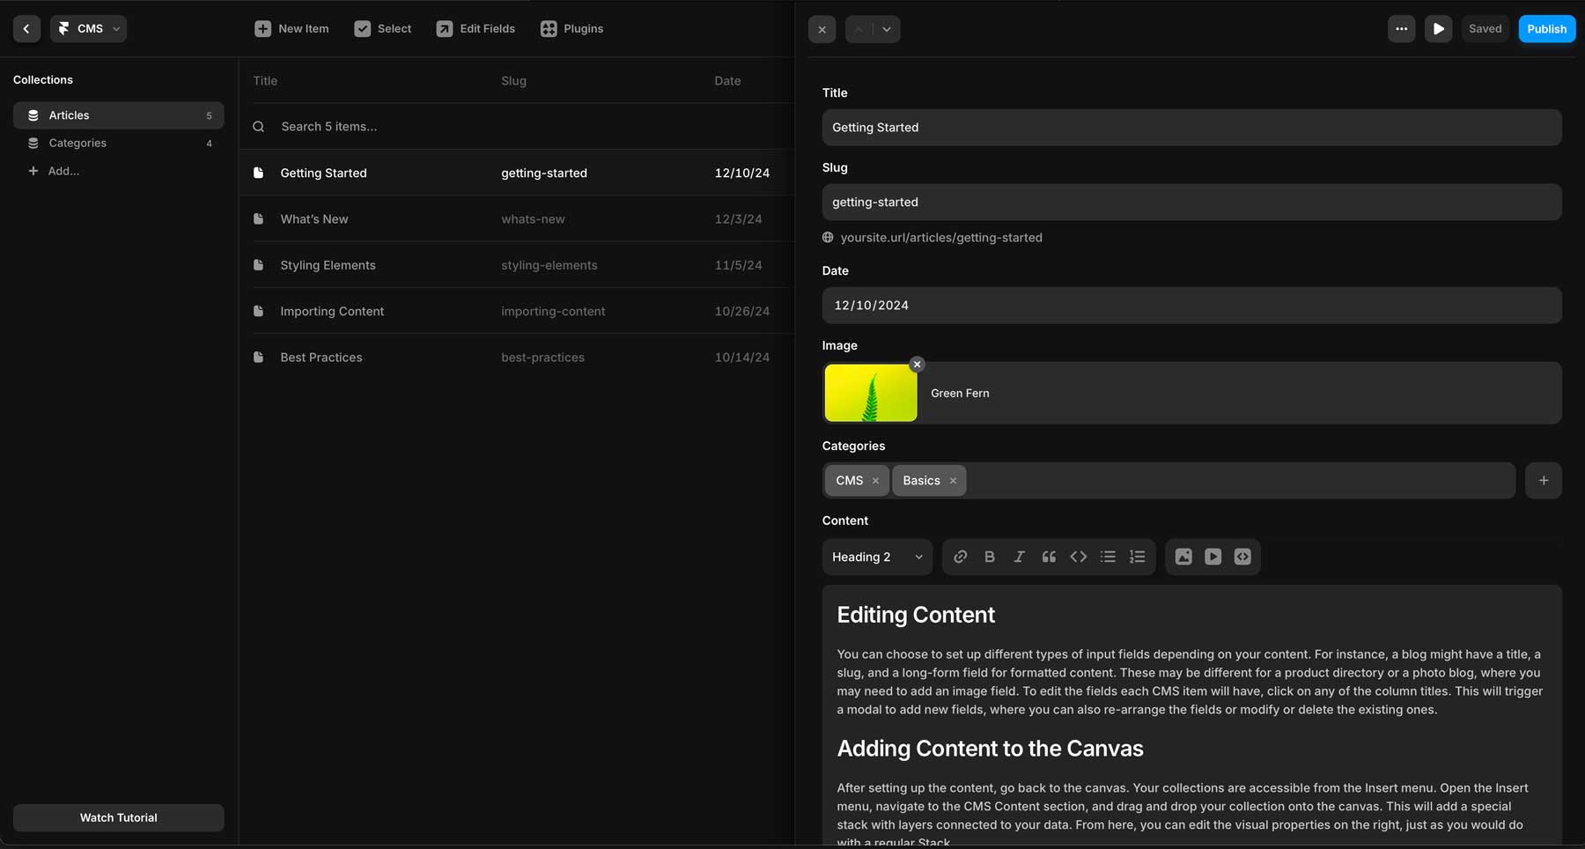Click the Green Fern image thumbnail
The height and width of the screenshot is (849, 1585).
point(870,393)
